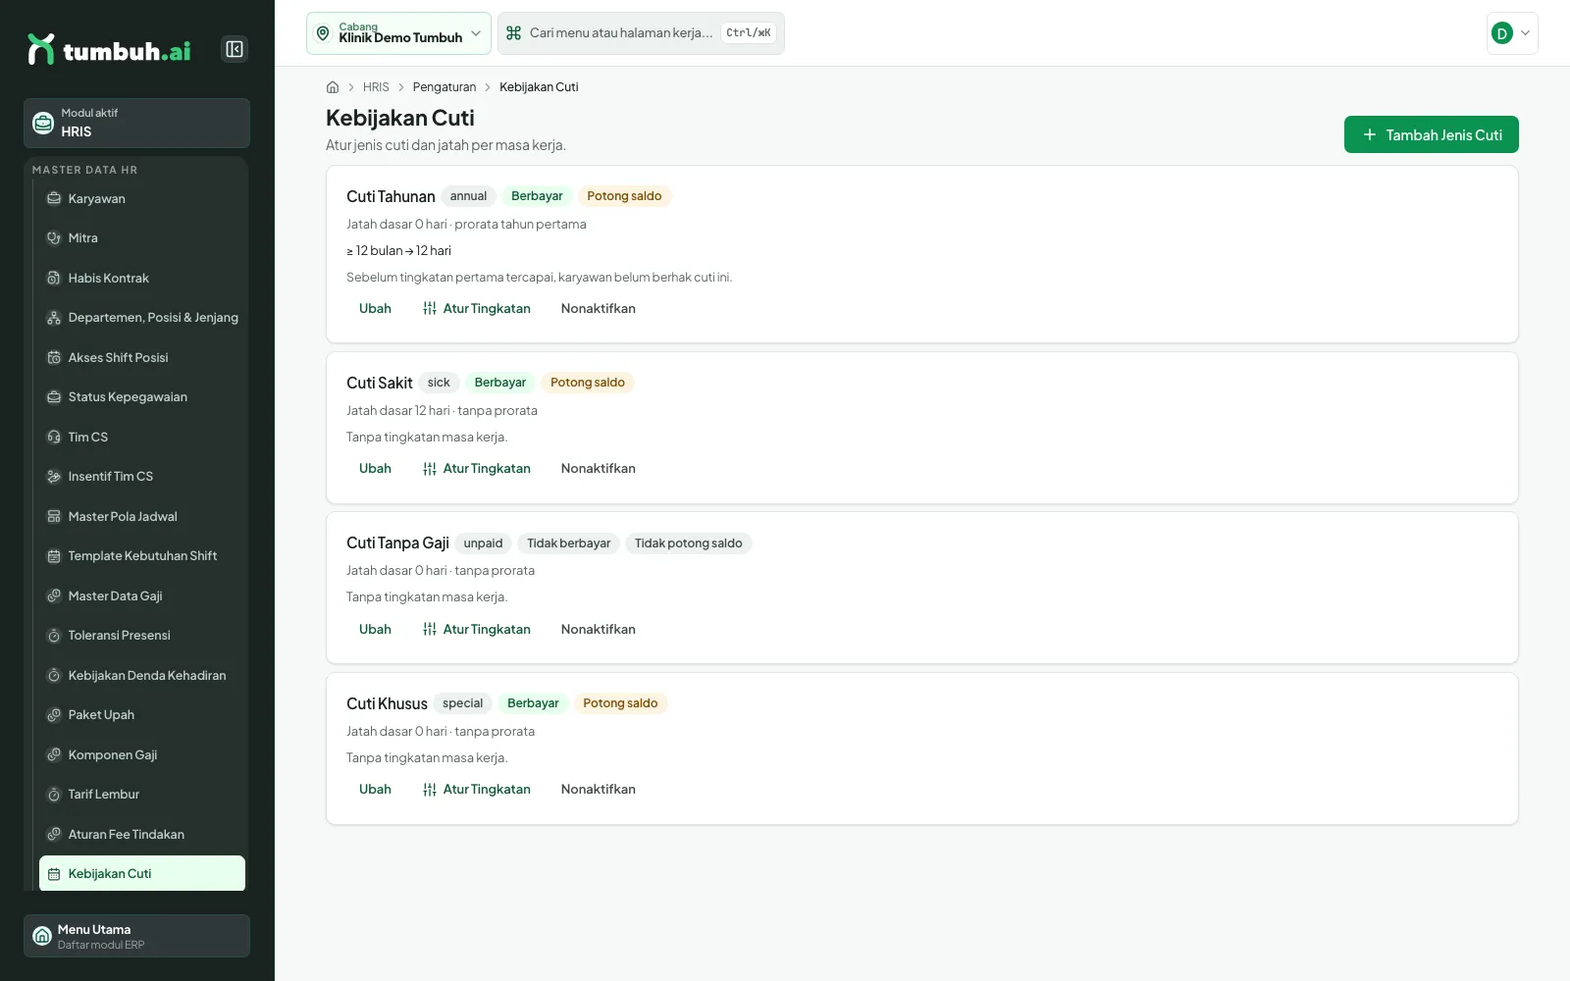The image size is (1570, 981).
Task: Click Nonaktifkan for Cuti Tahunan
Action: (x=599, y=309)
